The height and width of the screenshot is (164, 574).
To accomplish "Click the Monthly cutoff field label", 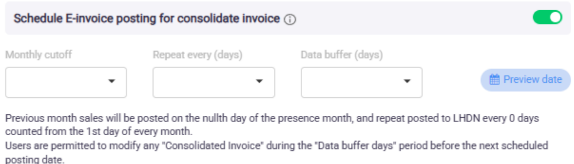I will coord(38,55).
